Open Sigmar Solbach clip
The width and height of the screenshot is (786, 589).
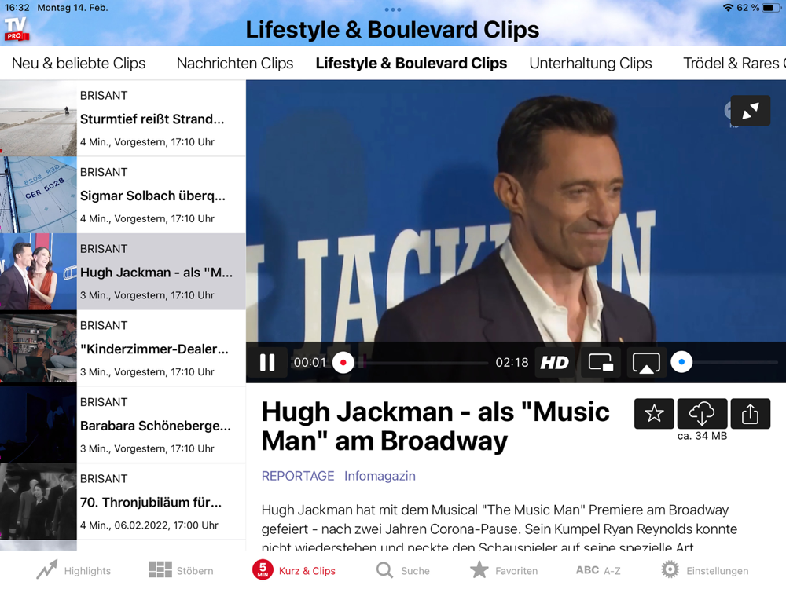123,195
